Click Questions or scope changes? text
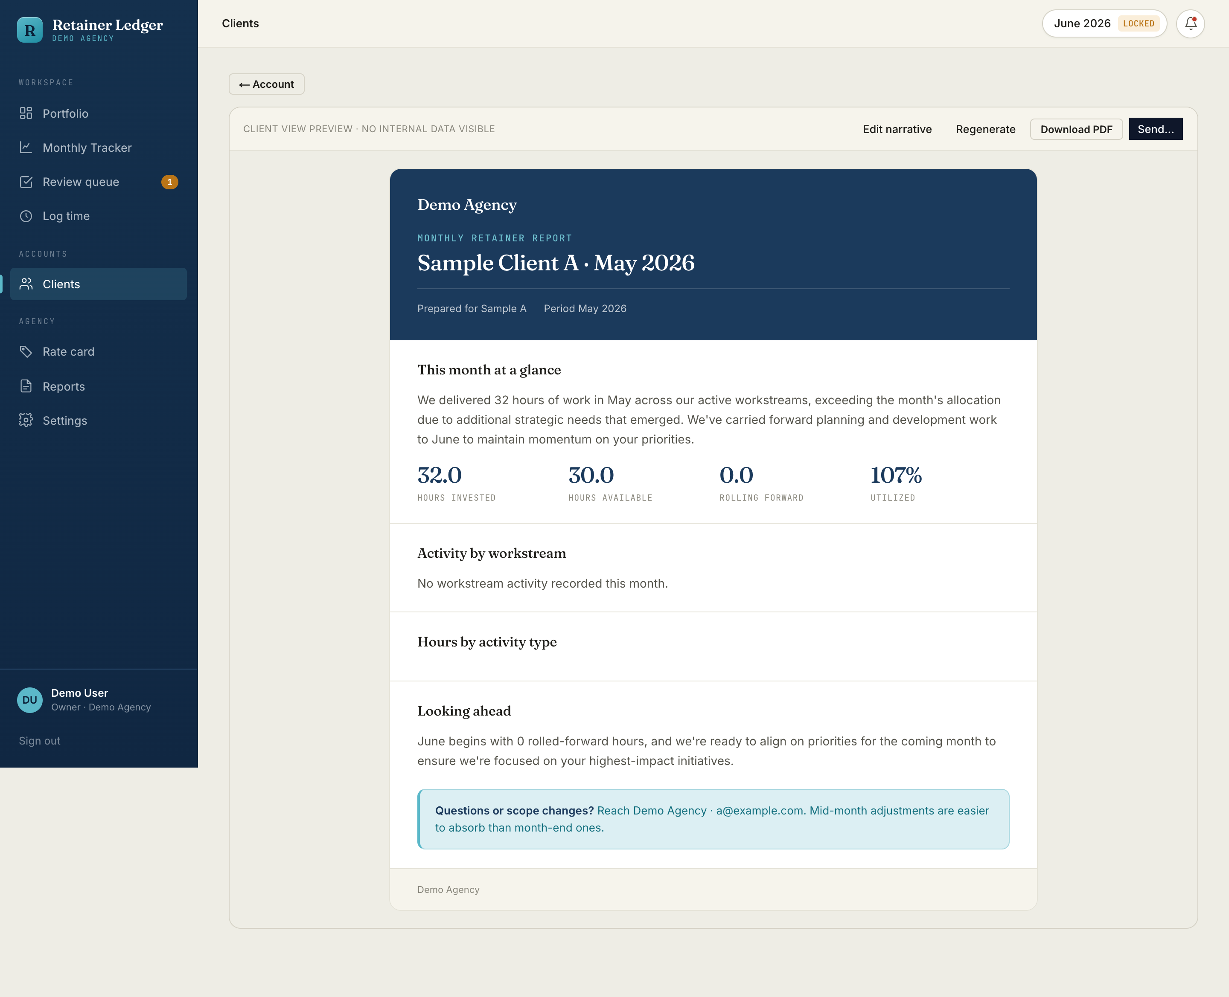This screenshot has height=997, width=1229. pyautogui.click(x=514, y=810)
